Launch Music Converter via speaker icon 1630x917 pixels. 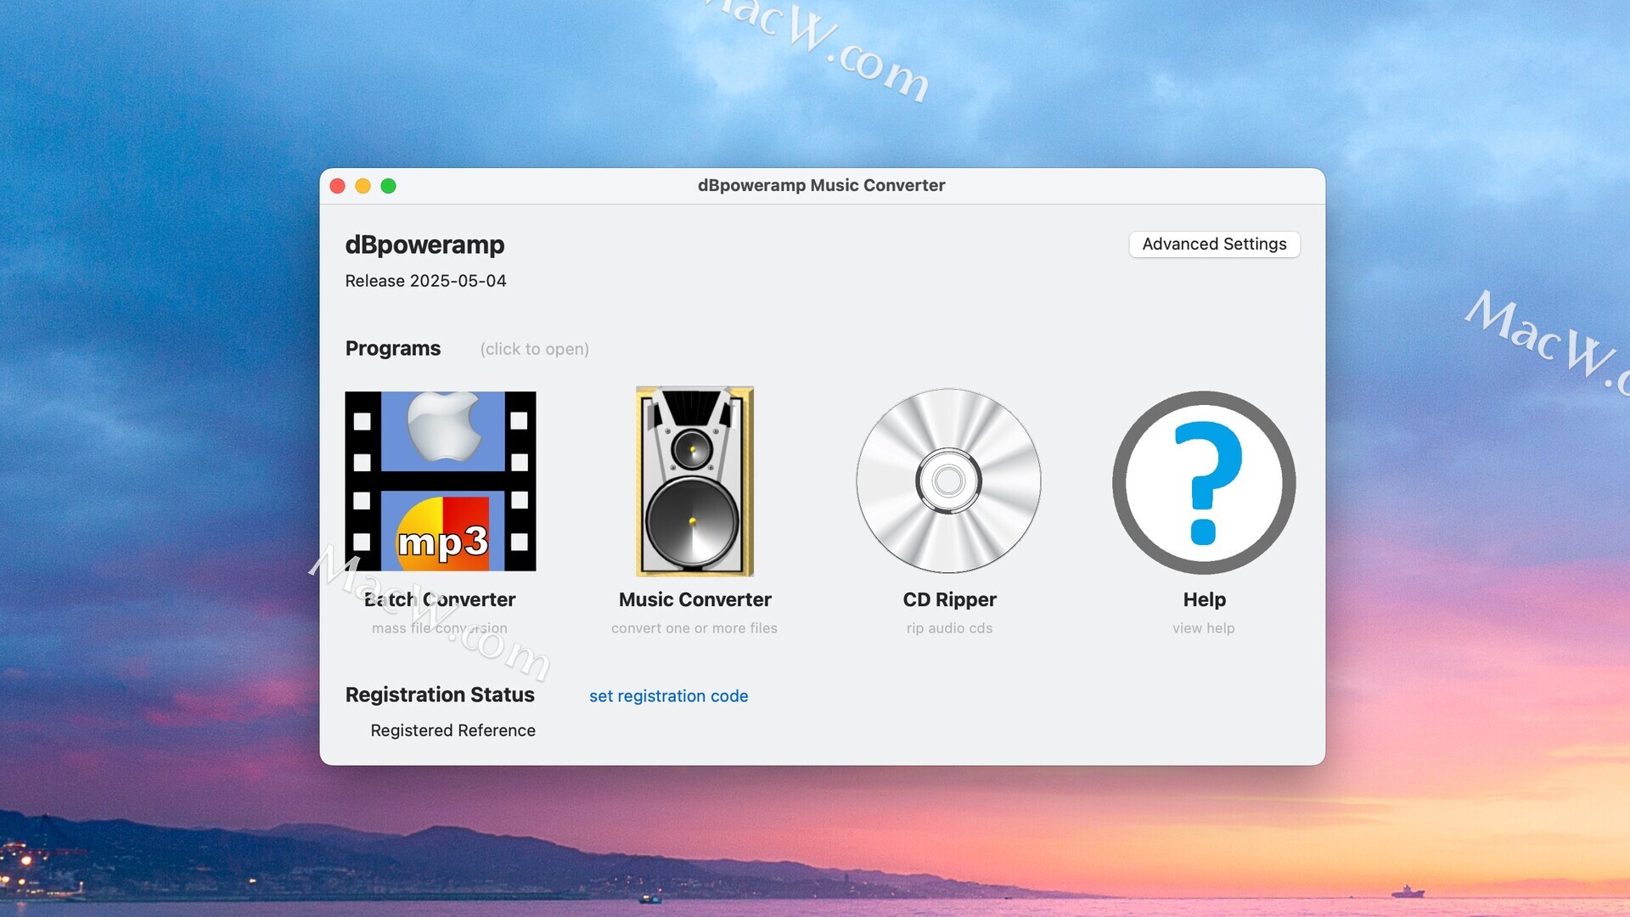pos(694,481)
